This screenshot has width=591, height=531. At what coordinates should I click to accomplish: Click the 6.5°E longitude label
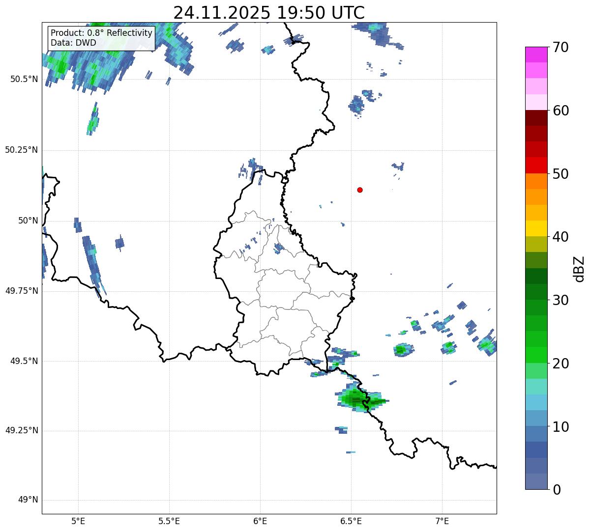pos(351,521)
